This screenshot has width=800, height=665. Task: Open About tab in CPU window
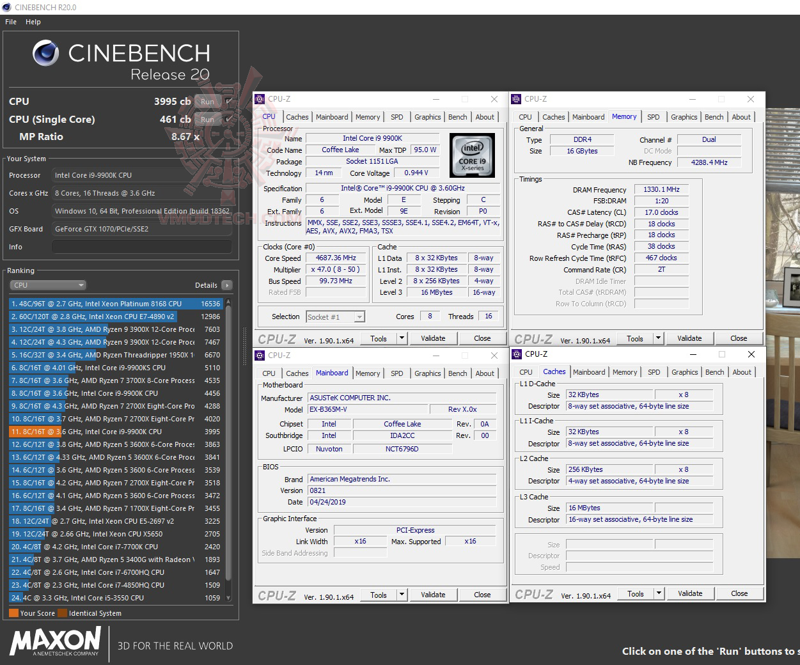pyautogui.click(x=485, y=117)
